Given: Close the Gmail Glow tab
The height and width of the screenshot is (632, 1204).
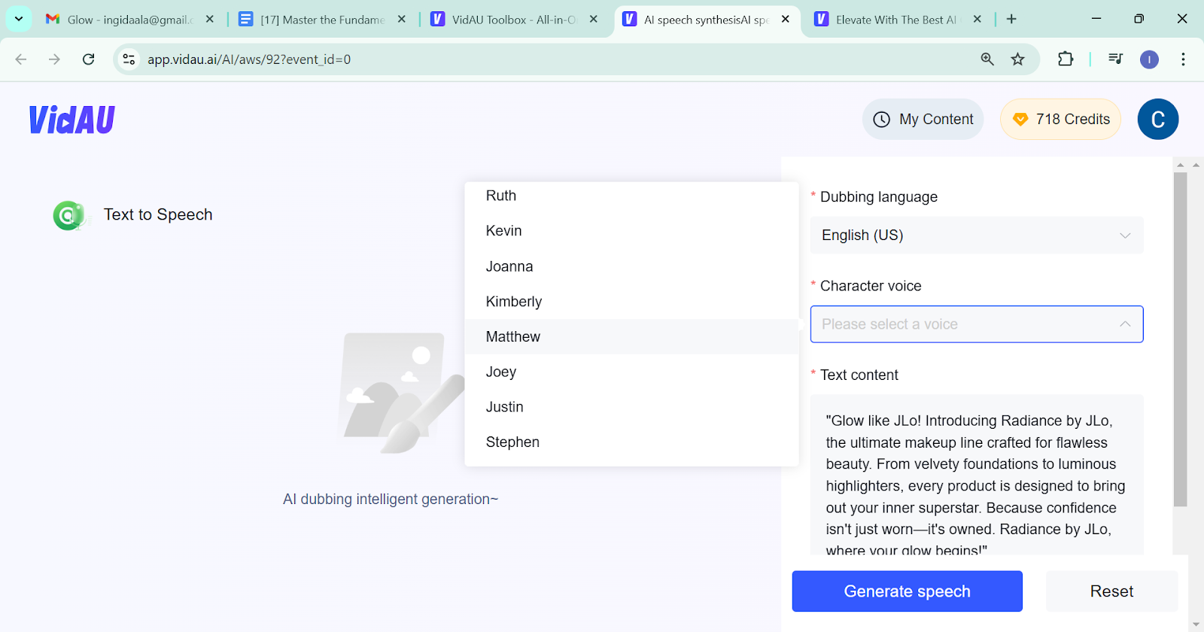Looking at the screenshot, I should pos(210,19).
